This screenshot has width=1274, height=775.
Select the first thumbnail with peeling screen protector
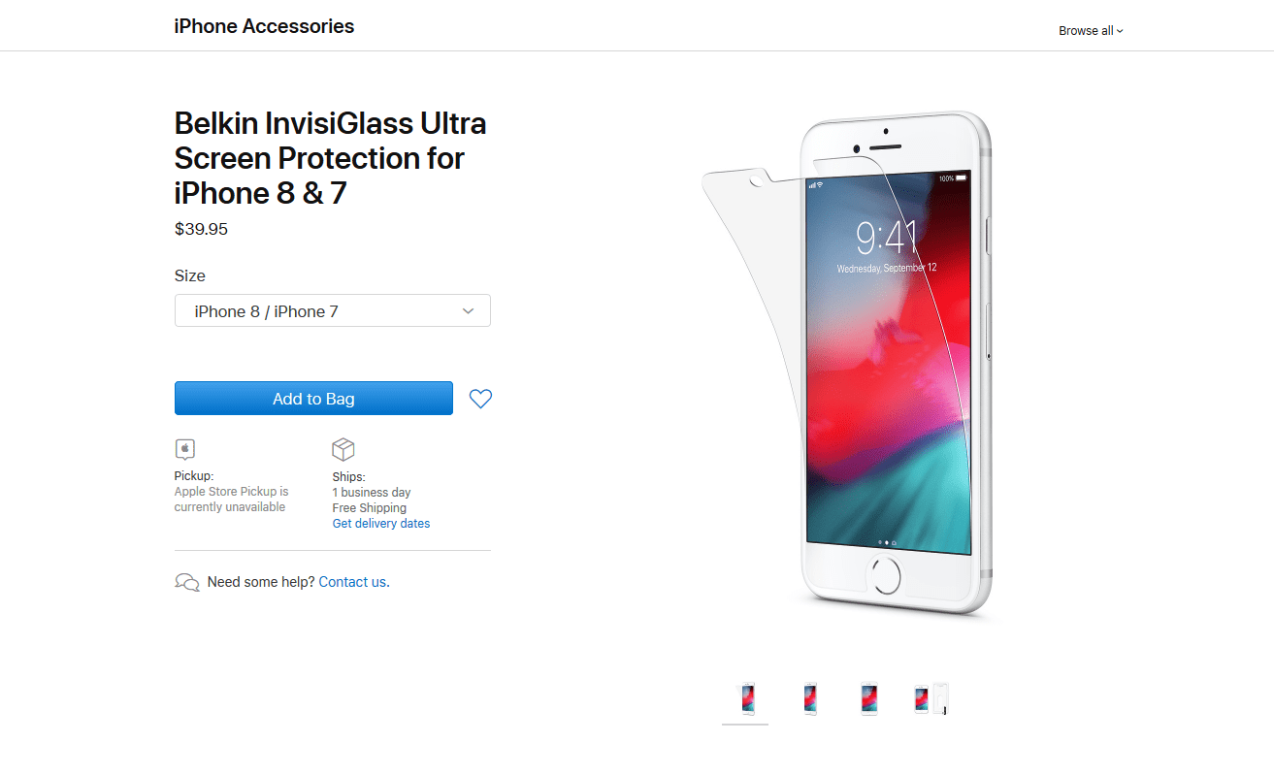pos(746,698)
